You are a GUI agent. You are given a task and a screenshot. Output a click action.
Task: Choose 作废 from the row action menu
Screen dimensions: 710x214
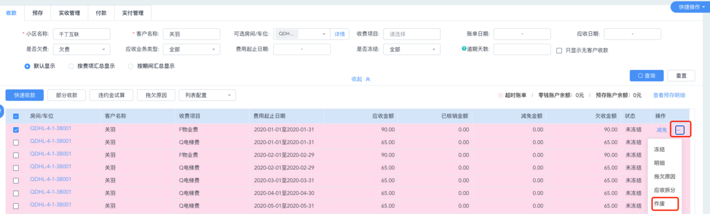[x=659, y=203]
